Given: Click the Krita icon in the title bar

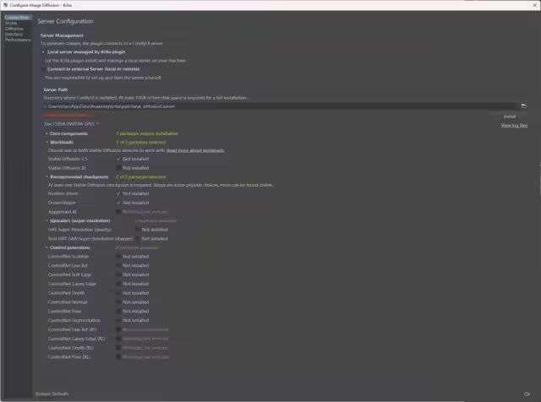Looking at the screenshot, I should click(5, 5).
